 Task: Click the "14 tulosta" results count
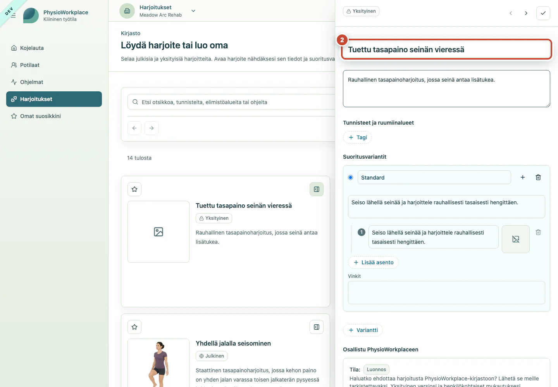point(139,158)
